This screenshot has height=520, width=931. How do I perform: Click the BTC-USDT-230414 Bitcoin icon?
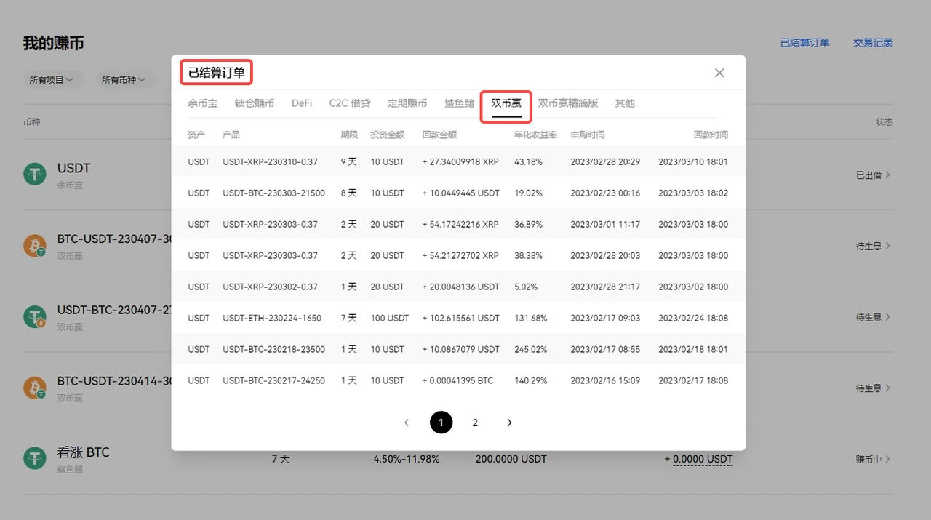34,388
